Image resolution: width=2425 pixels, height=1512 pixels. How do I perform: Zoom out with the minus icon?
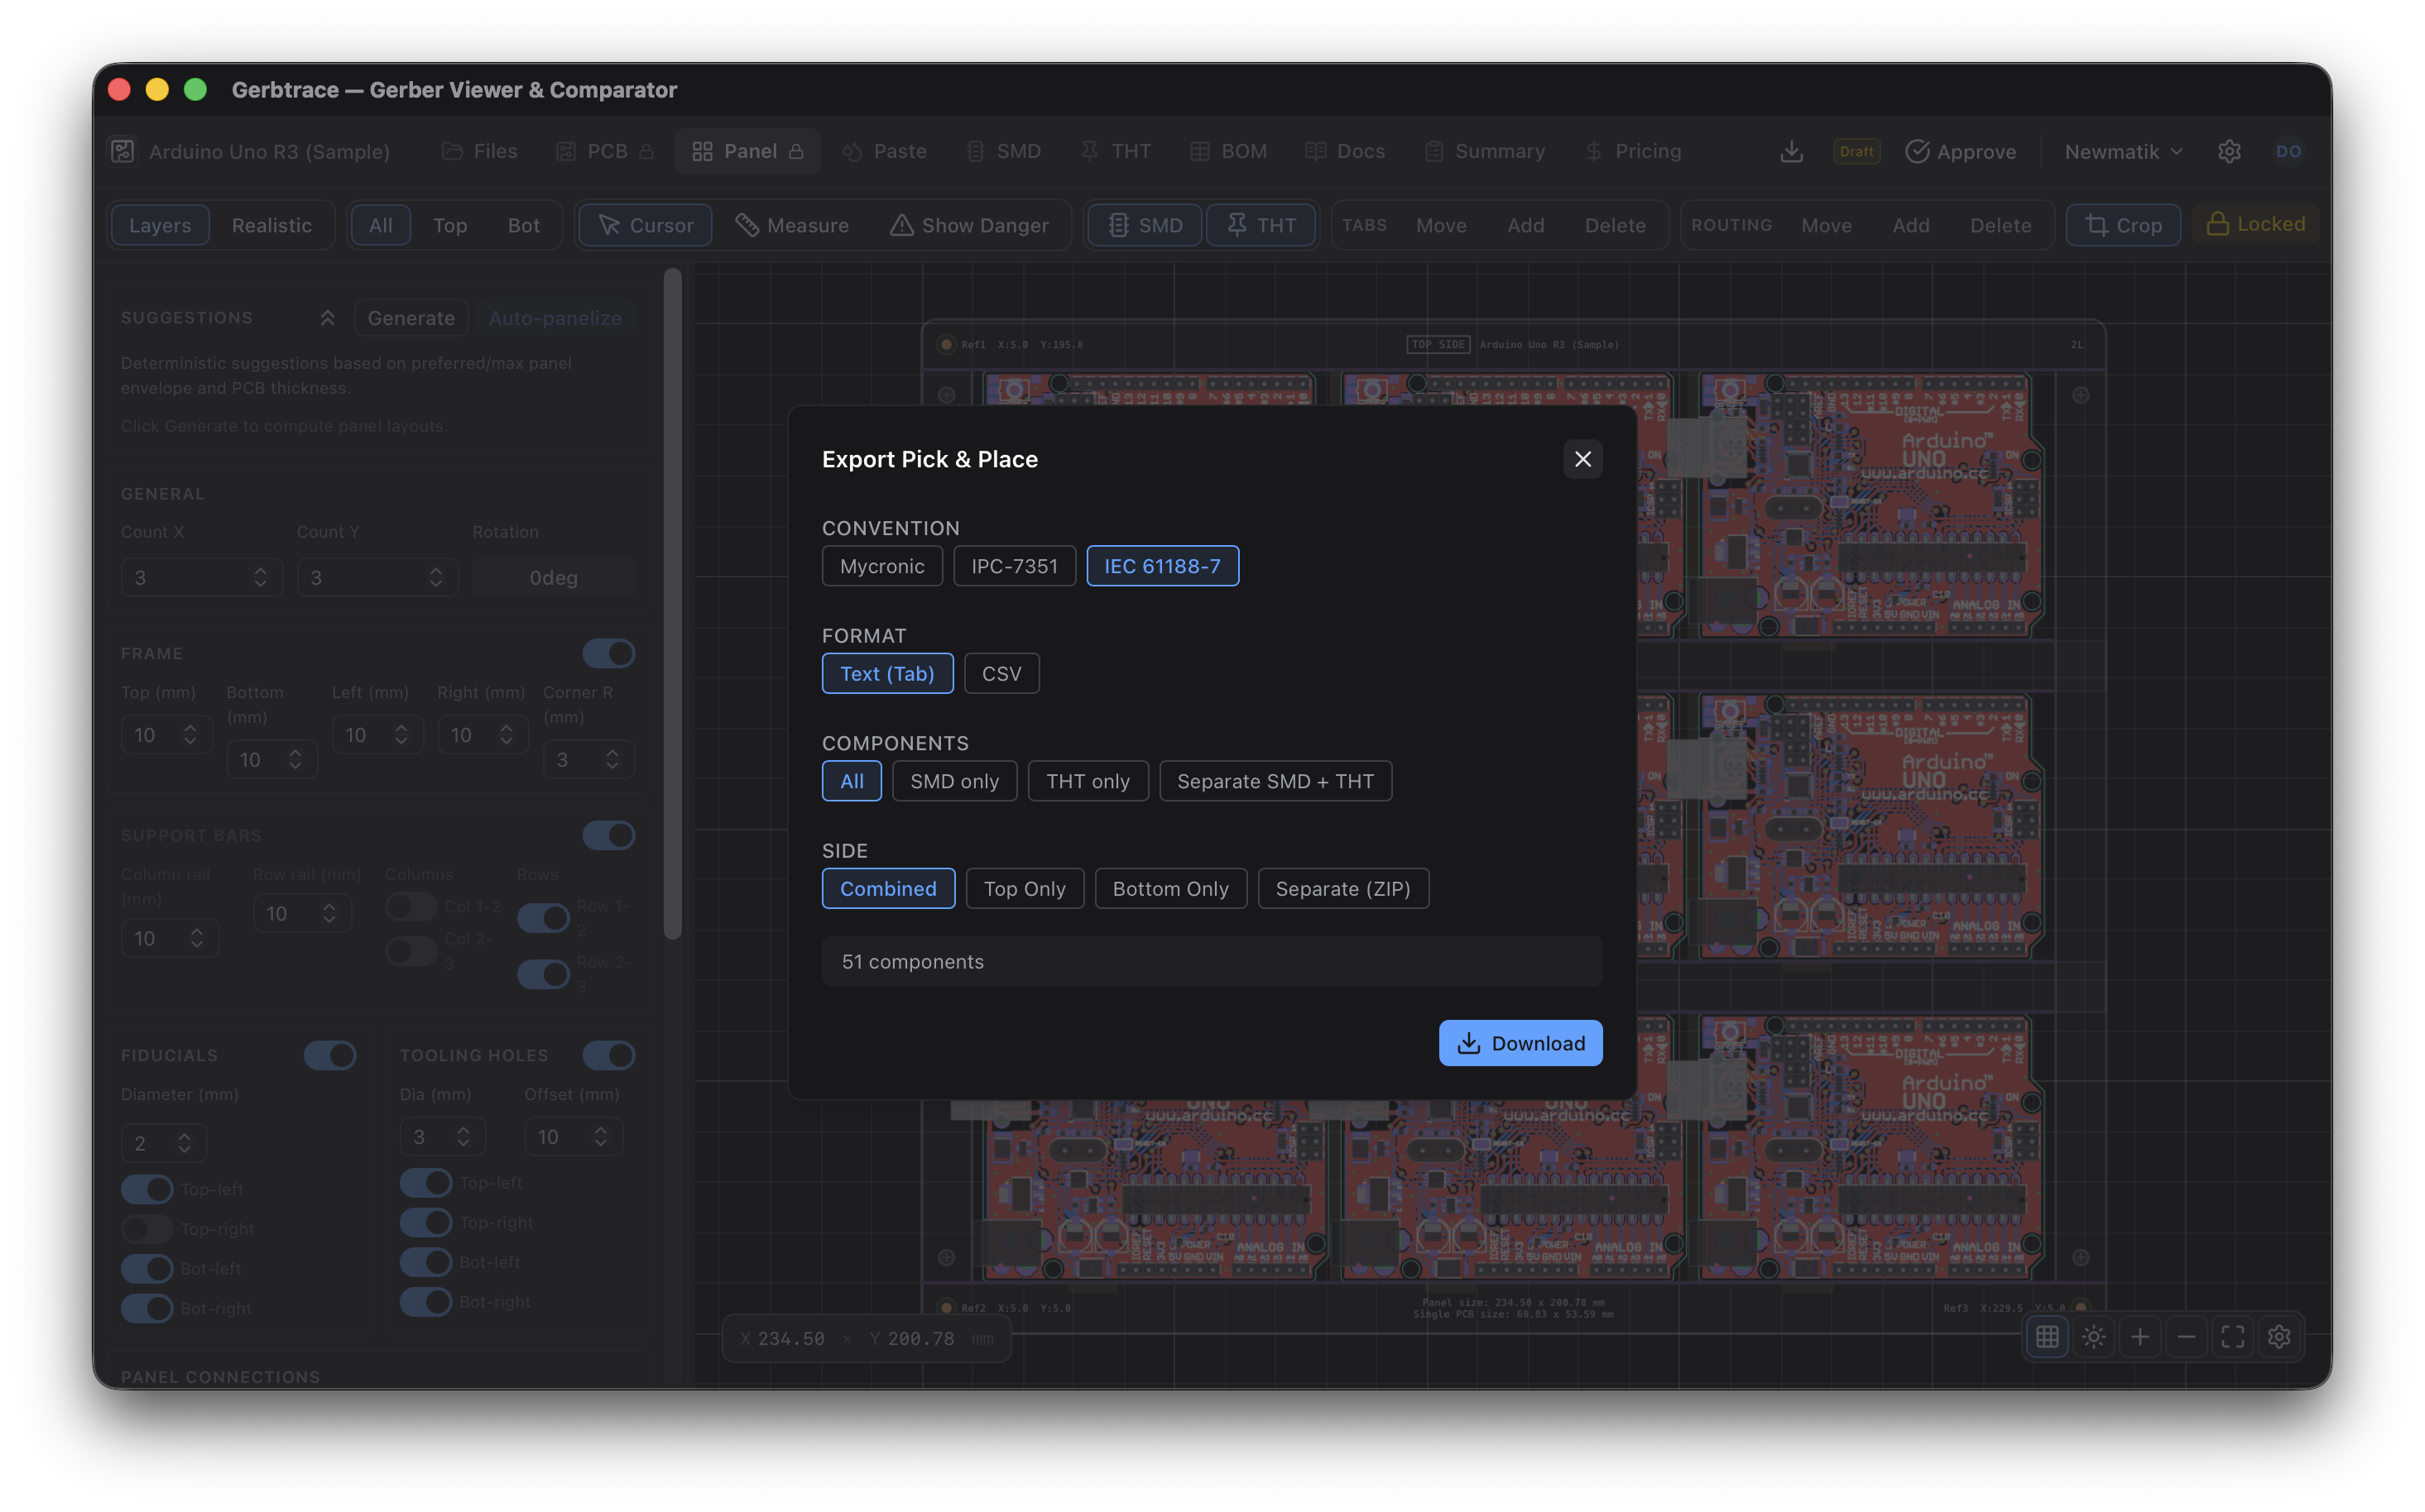pos(2186,1337)
